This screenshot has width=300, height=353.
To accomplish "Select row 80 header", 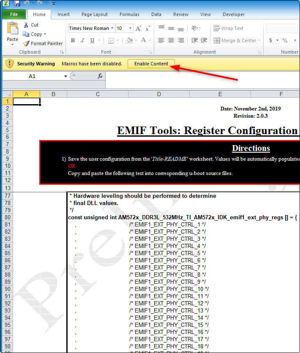I will click(8, 218).
